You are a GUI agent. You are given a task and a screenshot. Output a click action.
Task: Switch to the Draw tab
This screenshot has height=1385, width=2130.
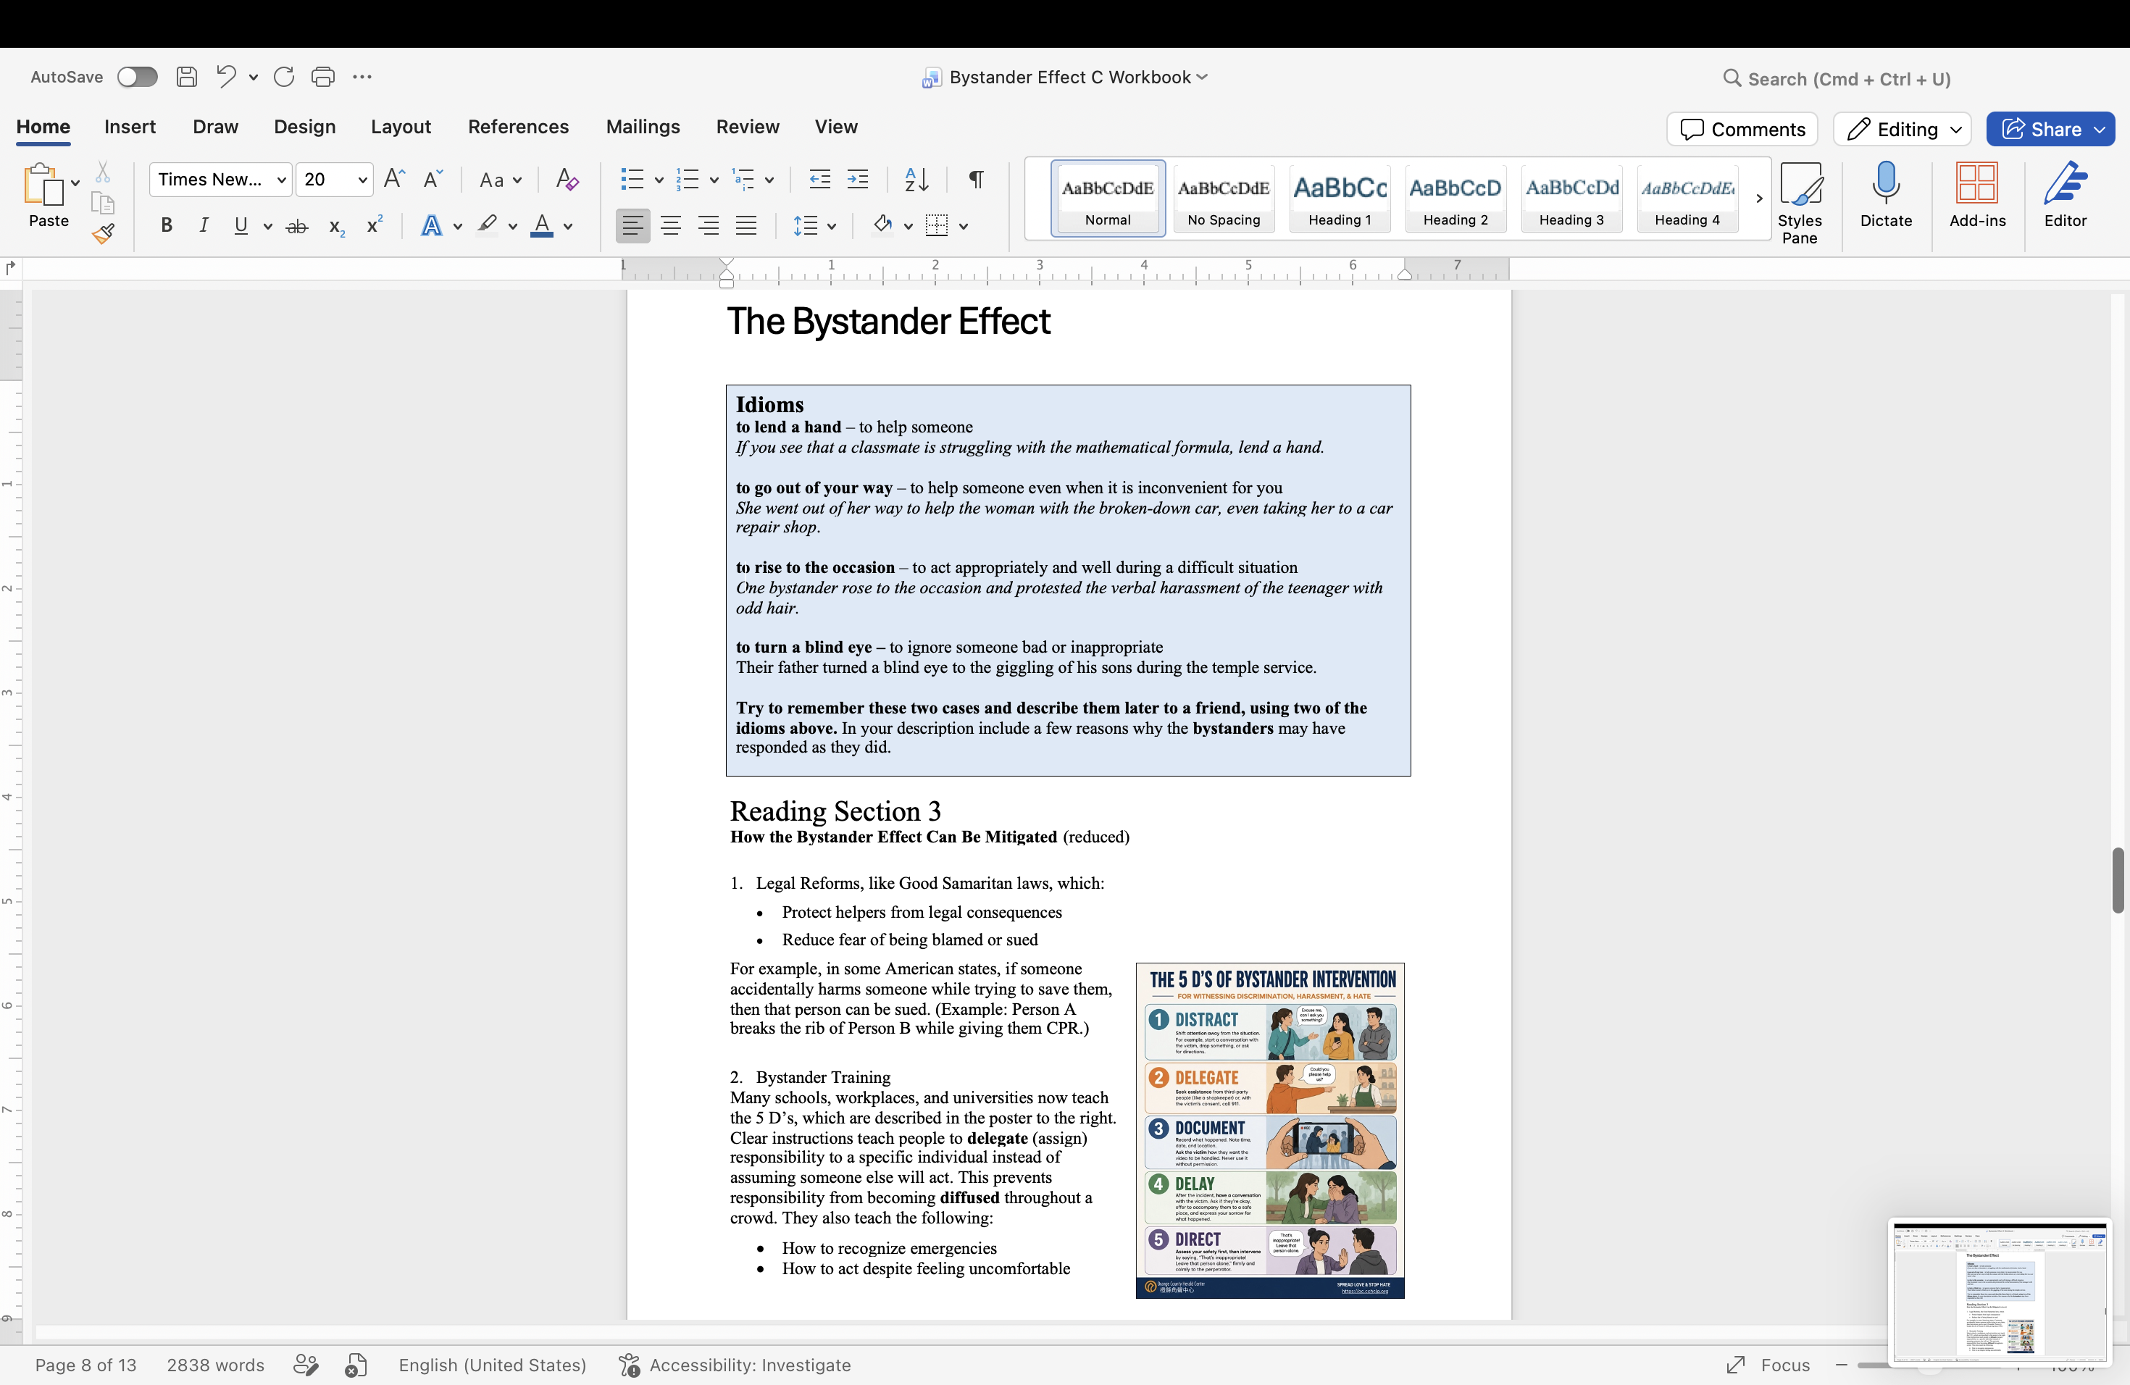point(216,127)
